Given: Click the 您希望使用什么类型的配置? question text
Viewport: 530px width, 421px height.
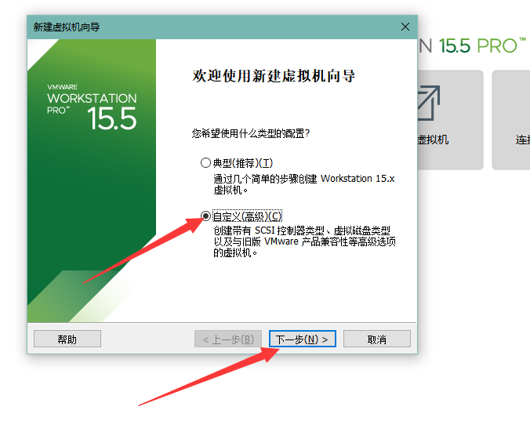Looking at the screenshot, I should [250, 133].
